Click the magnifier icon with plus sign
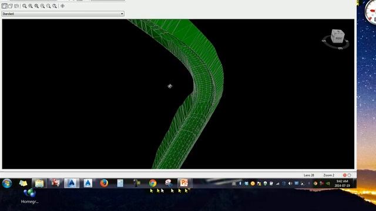This screenshot has height=211, width=376. click(42, 6)
